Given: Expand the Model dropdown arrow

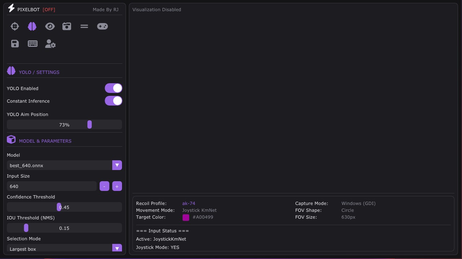Looking at the screenshot, I should [117, 165].
